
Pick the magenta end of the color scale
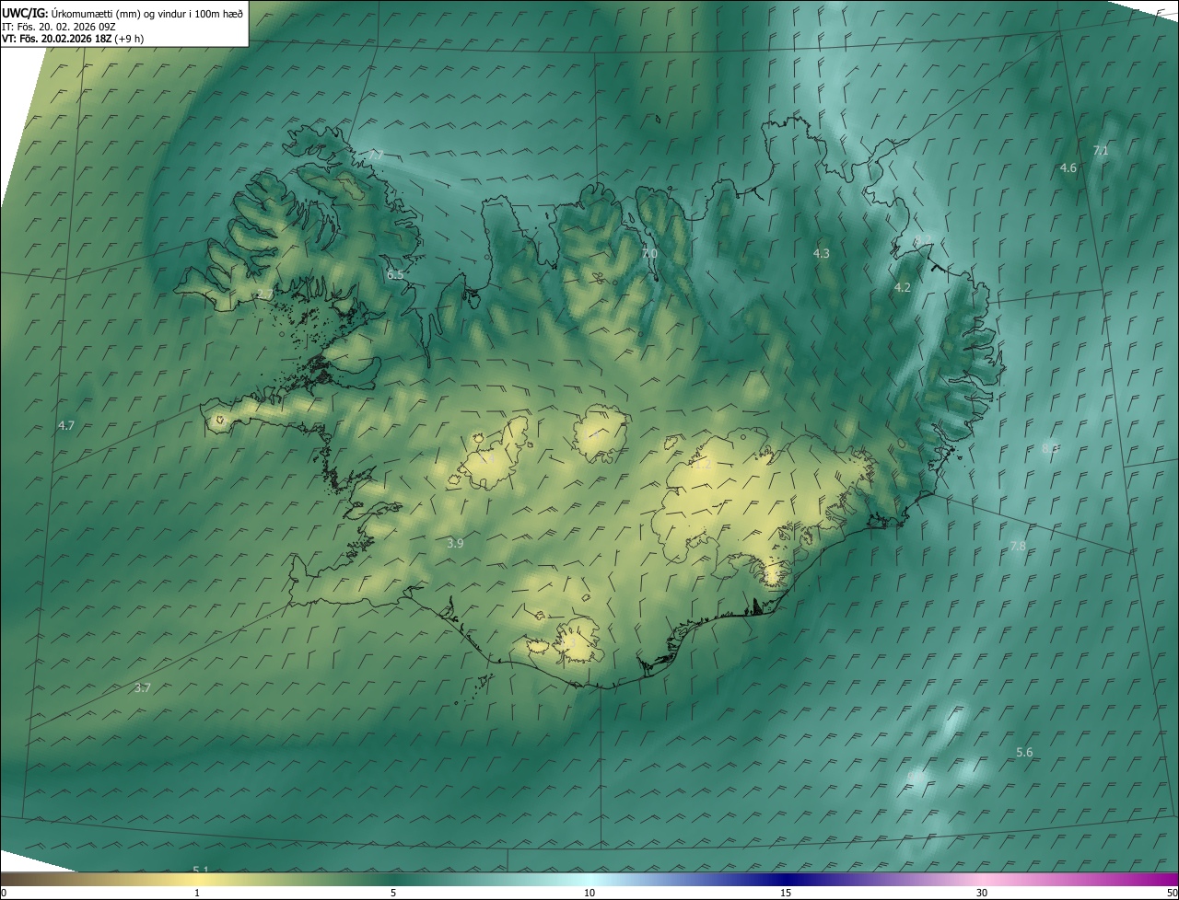(1162, 879)
